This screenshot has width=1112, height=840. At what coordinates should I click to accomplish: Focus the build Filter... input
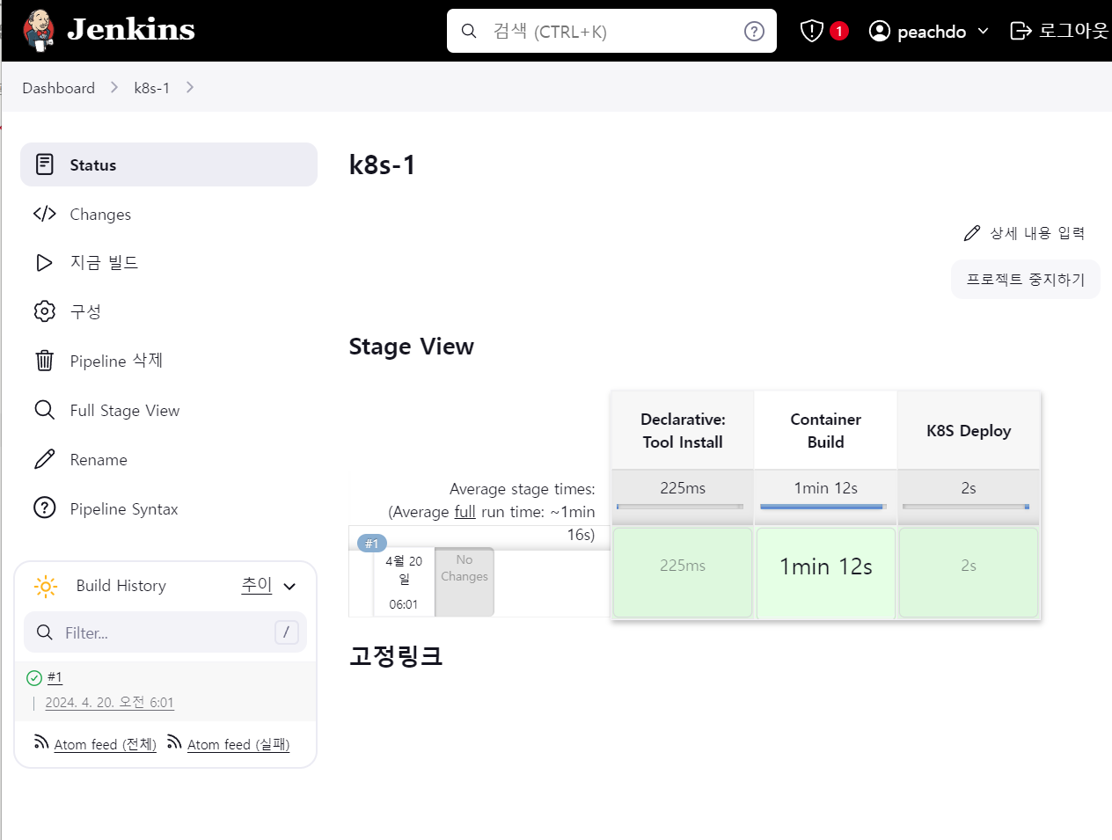click(x=165, y=632)
